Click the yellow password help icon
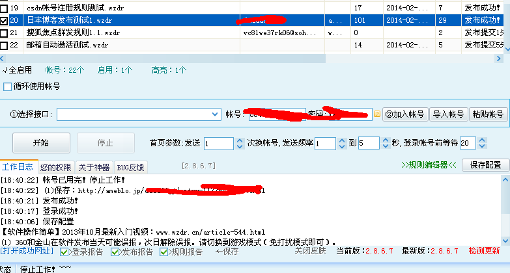The height and width of the screenshot is (273, 510). pyautogui.click(x=377, y=114)
